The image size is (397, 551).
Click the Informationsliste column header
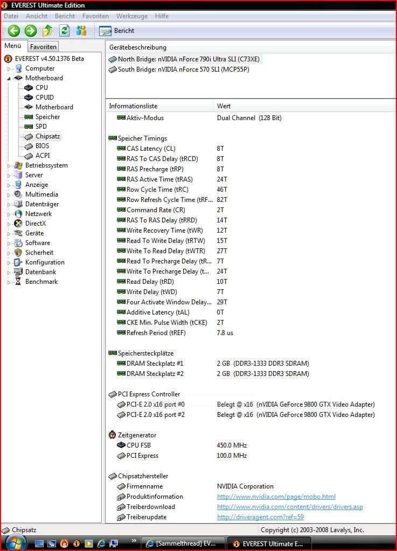coord(160,106)
